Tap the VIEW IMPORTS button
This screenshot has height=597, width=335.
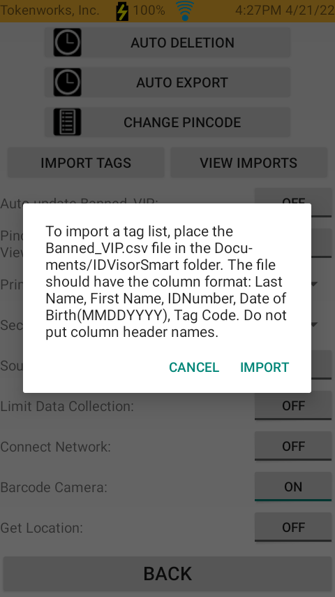(248, 163)
